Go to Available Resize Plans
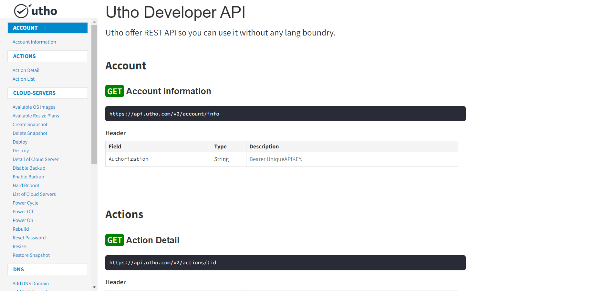613x291 pixels. click(x=36, y=116)
